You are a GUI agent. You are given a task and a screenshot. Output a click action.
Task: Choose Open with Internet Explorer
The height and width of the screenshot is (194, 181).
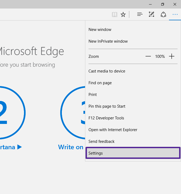tap(133, 130)
